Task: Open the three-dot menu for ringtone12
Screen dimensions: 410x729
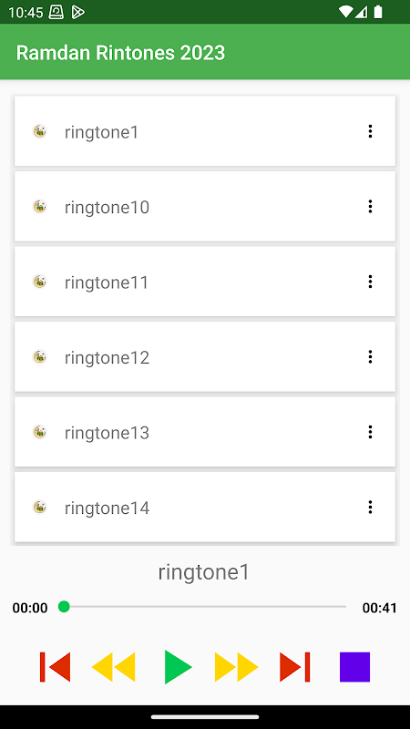Action: coord(370,357)
